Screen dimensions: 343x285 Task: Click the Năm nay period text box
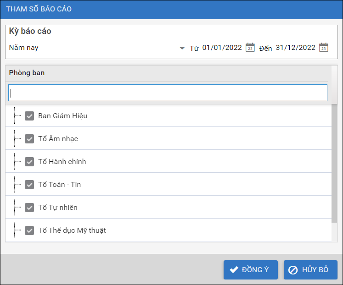[x=92, y=48]
